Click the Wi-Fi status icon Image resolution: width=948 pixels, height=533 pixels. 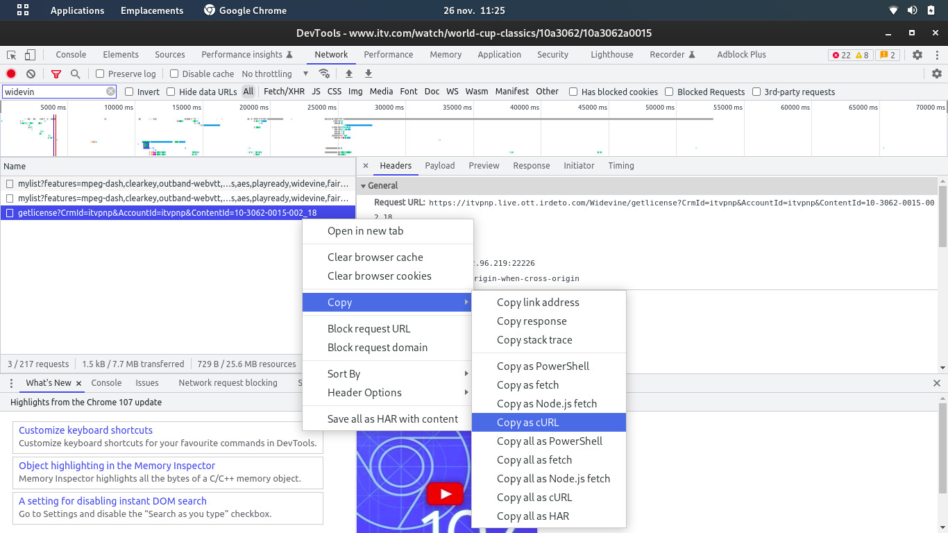coord(893,10)
